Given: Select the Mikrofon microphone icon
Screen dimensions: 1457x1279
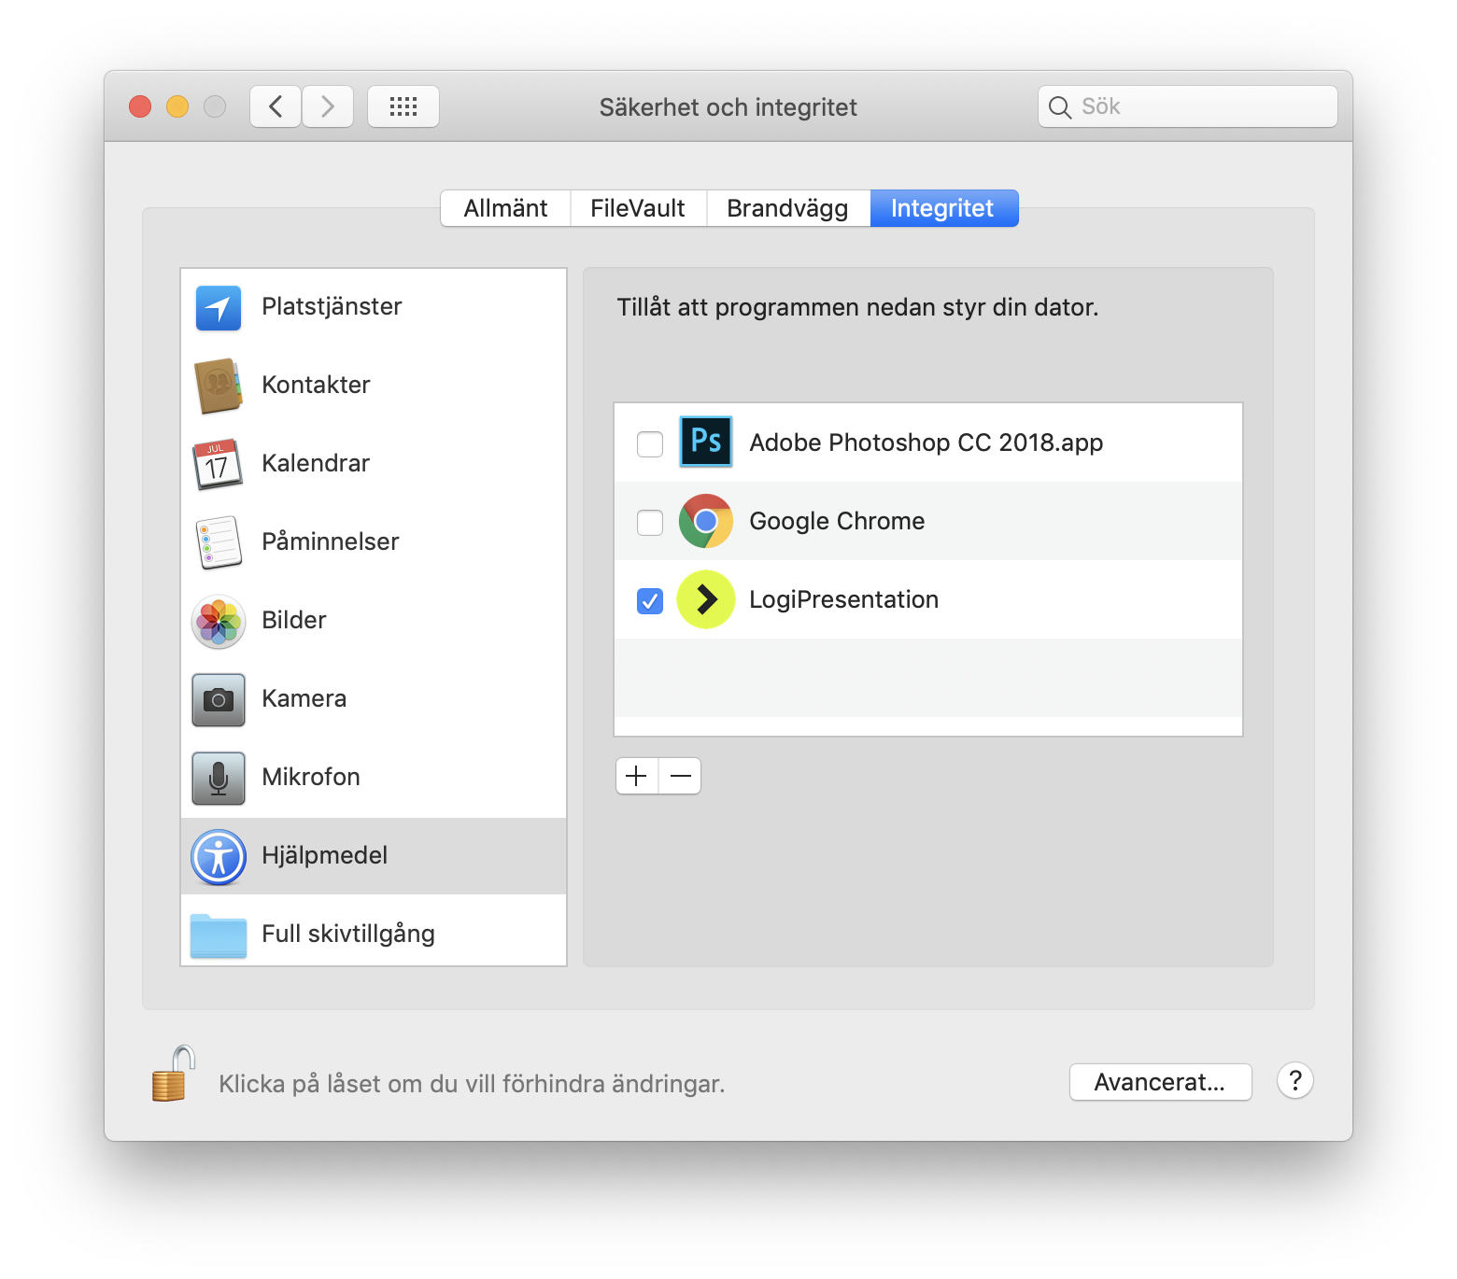Looking at the screenshot, I should tap(219, 778).
